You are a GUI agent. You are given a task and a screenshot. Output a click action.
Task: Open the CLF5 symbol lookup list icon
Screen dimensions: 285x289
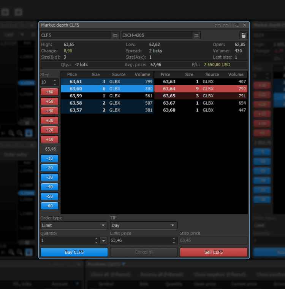pyautogui.click(x=115, y=35)
